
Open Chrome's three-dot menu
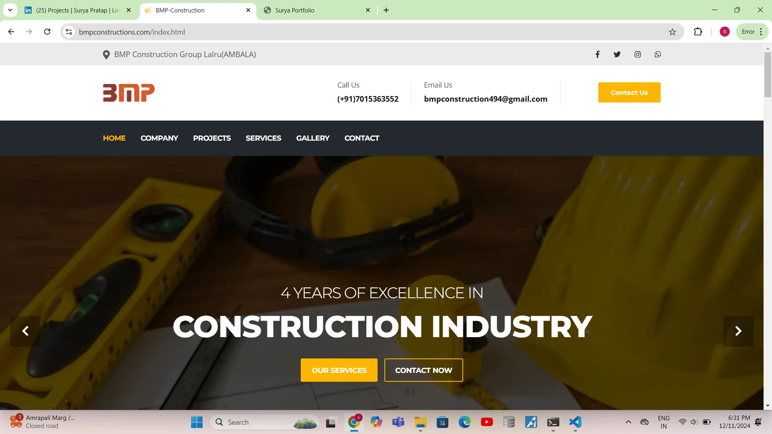[x=761, y=31]
